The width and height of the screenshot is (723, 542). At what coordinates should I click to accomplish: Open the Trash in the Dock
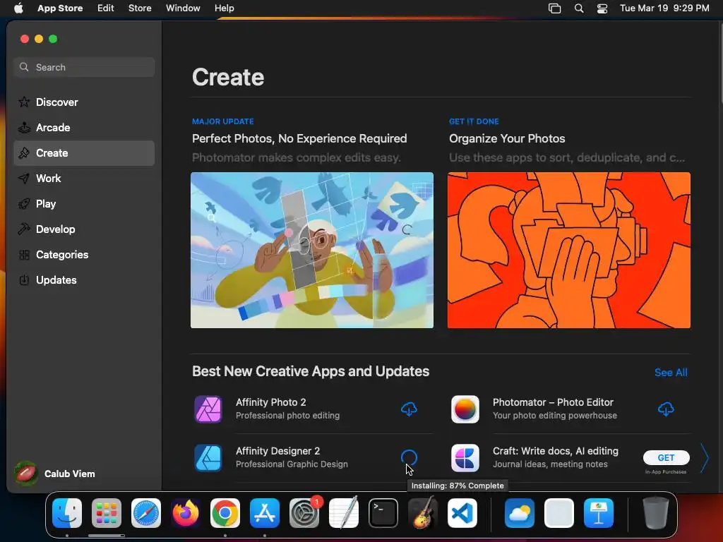point(655,513)
